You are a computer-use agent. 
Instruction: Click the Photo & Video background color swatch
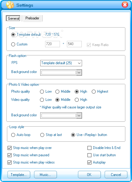pos(59,115)
